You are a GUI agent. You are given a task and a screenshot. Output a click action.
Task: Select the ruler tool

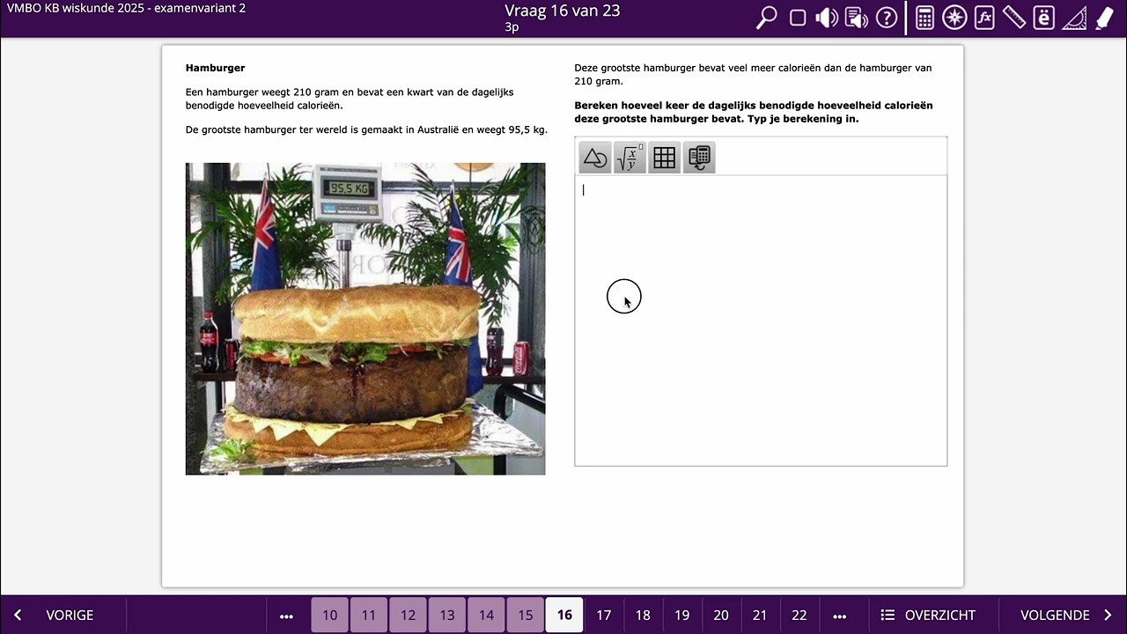[1014, 18]
